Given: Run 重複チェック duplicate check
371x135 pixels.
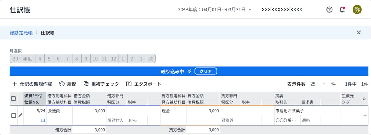Looking at the screenshot, I should click(x=101, y=84).
